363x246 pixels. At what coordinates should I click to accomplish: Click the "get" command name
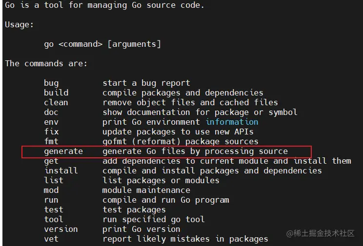click(51, 161)
